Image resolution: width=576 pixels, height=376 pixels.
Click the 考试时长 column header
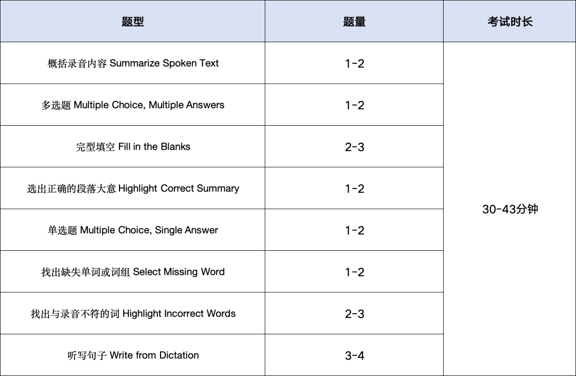click(x=509, y=21)
